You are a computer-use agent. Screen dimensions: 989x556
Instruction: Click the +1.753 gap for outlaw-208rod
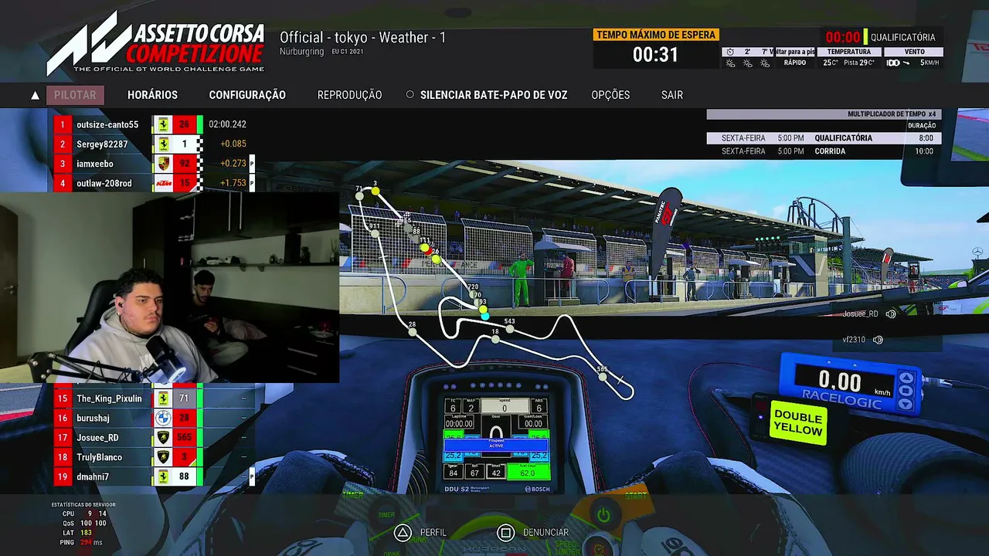[x=233, y=183]
